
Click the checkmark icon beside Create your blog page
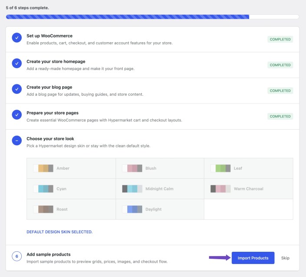click(x=17, y=89)
